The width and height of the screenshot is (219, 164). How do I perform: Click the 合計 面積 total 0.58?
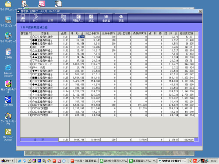coord(64,140)
